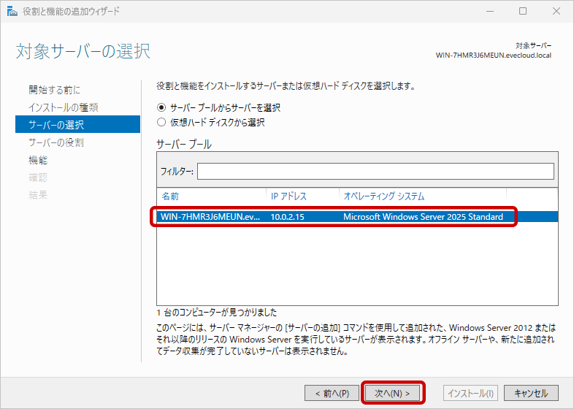Viewport: 574px width, 409px height.
Task: Select サーバーの選択 step in sidebar
Action: 56,125
